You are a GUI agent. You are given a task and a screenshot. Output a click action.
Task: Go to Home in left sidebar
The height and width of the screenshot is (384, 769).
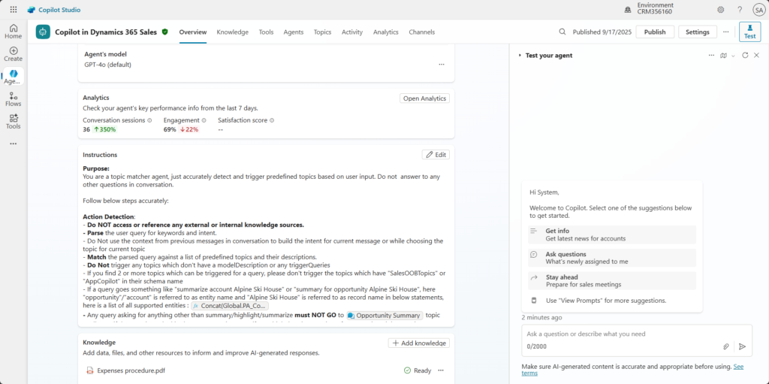tap(14, 30)
